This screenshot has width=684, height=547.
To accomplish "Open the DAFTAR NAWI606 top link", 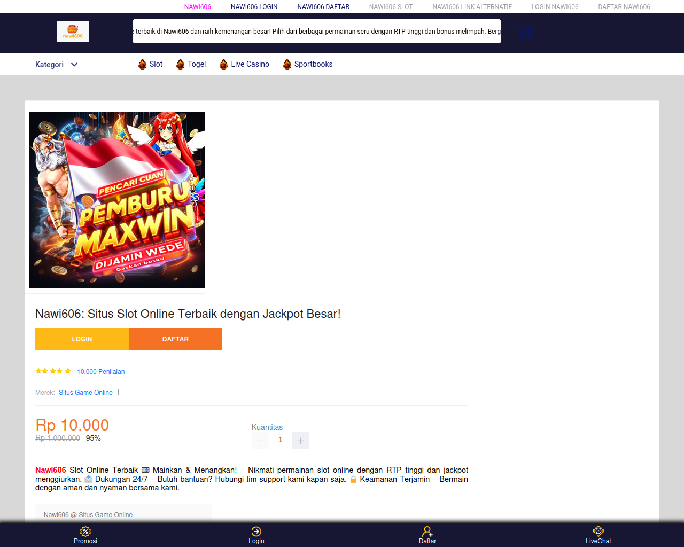I will 624,7.
